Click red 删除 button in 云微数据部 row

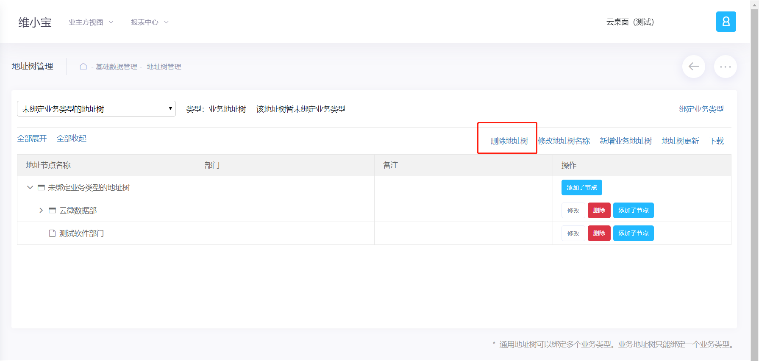(x=599, y=210)
